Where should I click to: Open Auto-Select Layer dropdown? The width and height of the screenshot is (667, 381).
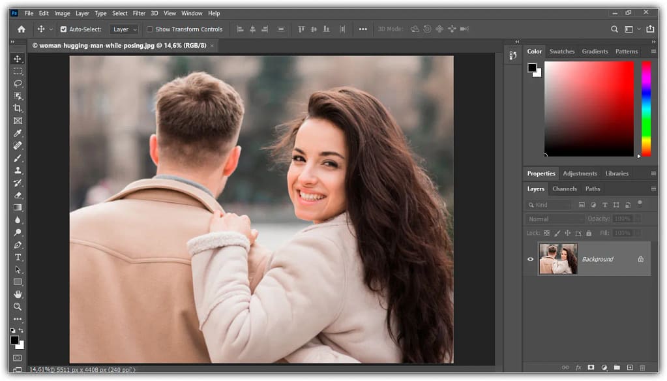[125, 29]
